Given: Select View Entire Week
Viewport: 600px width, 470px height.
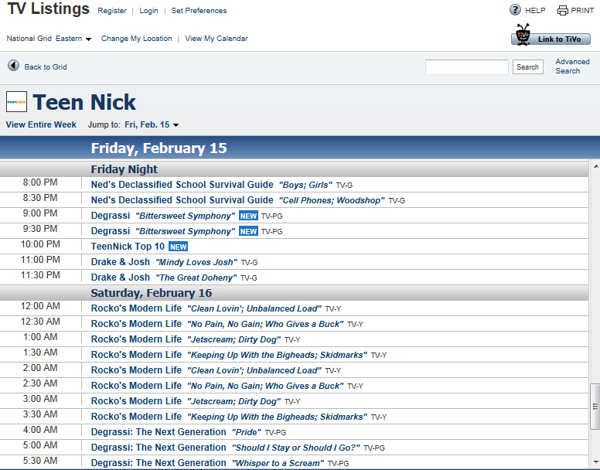Looking at the screenshot, I should [x=41, y=124].
